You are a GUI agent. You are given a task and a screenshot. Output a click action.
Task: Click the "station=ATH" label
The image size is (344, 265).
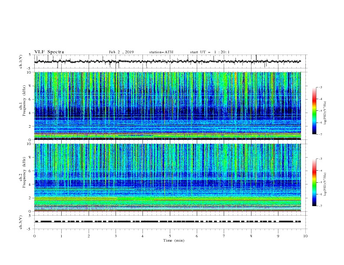[161, 52]
